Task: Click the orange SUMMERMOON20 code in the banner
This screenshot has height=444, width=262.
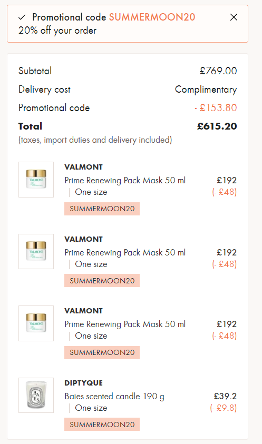Action: [152, 17]
